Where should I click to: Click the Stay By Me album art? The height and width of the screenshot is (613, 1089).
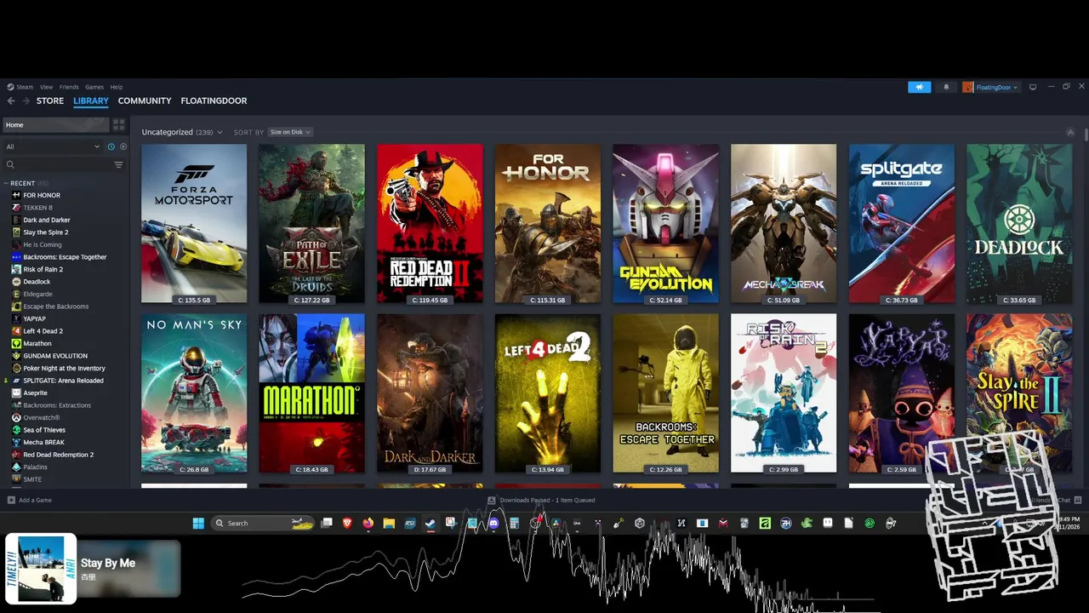pos(41,569)
